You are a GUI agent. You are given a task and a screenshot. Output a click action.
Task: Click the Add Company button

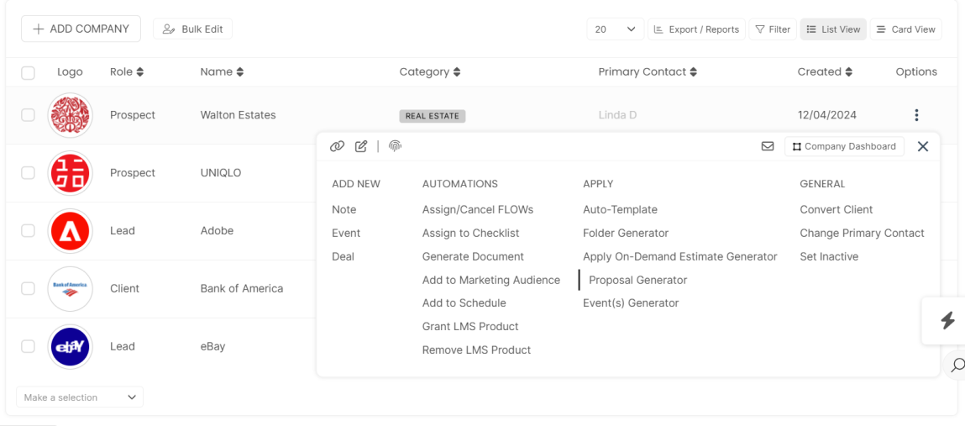click(81, 29)
